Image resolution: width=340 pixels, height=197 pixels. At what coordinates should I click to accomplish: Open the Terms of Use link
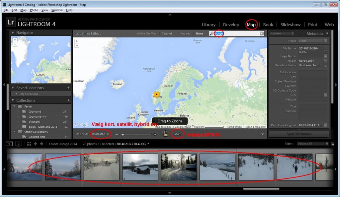[234, 127]
